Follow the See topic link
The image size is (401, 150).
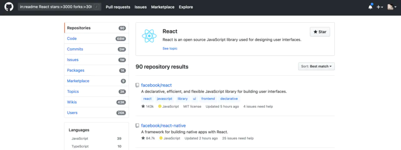point(170,48)
